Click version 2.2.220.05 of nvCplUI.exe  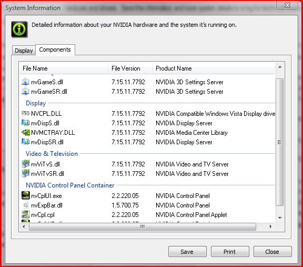pyautogui.click(x=125, y=196)
